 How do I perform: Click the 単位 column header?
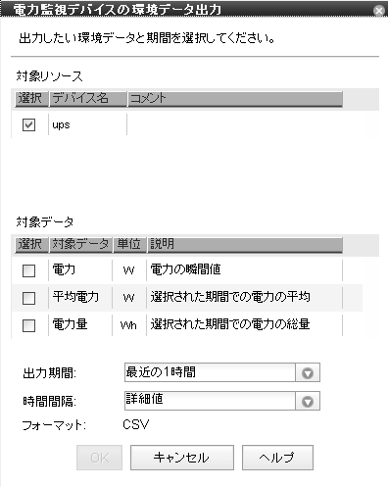(129, 244)
